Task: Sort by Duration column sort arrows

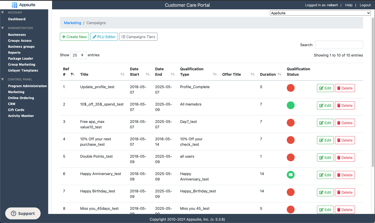Action: tap(279, 74)
